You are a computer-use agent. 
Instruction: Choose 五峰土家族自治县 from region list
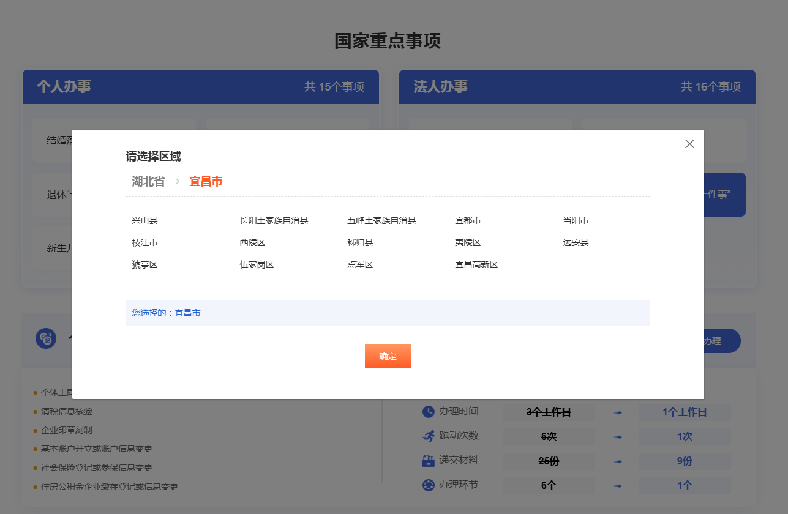(381, 220)
